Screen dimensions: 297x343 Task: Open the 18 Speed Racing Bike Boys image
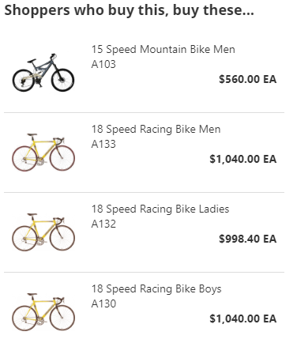pyautogui.click(x=43, y=312)
